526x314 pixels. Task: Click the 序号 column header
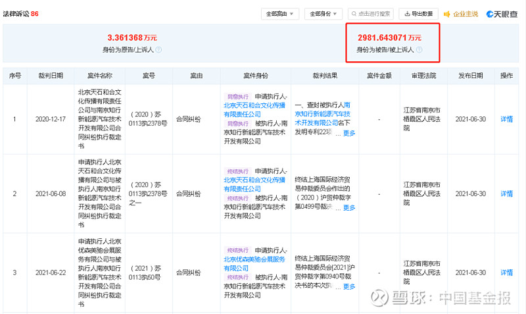(14, 76)
